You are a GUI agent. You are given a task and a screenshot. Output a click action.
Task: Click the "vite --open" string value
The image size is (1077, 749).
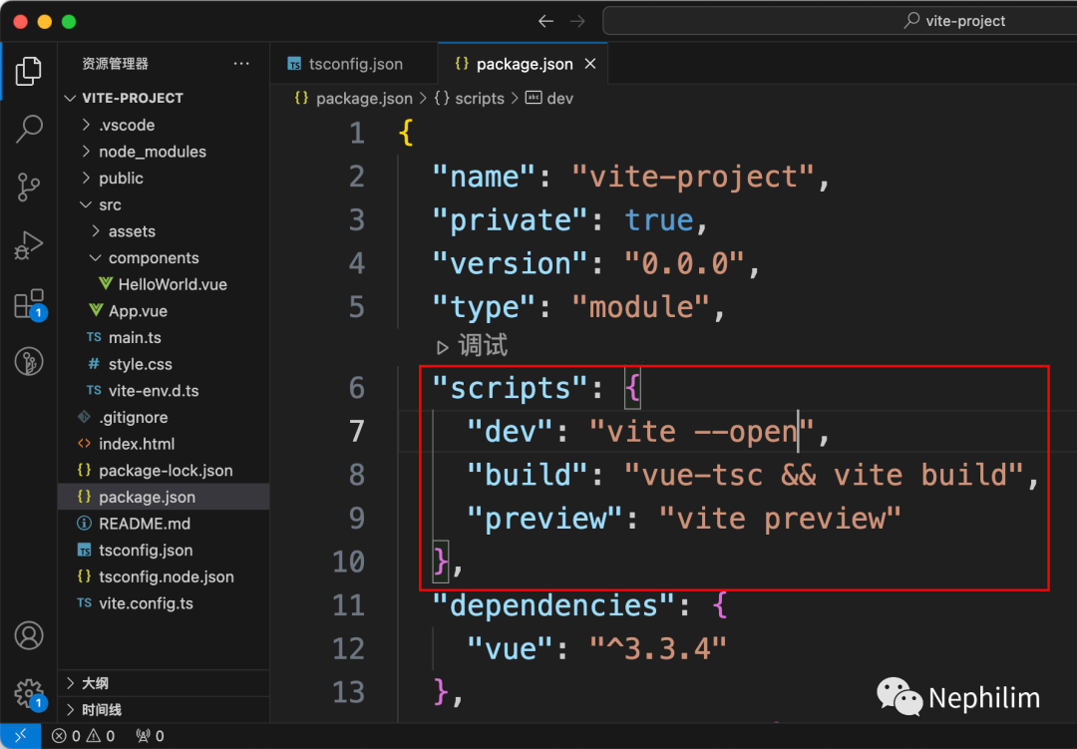[x=701, y=432]
